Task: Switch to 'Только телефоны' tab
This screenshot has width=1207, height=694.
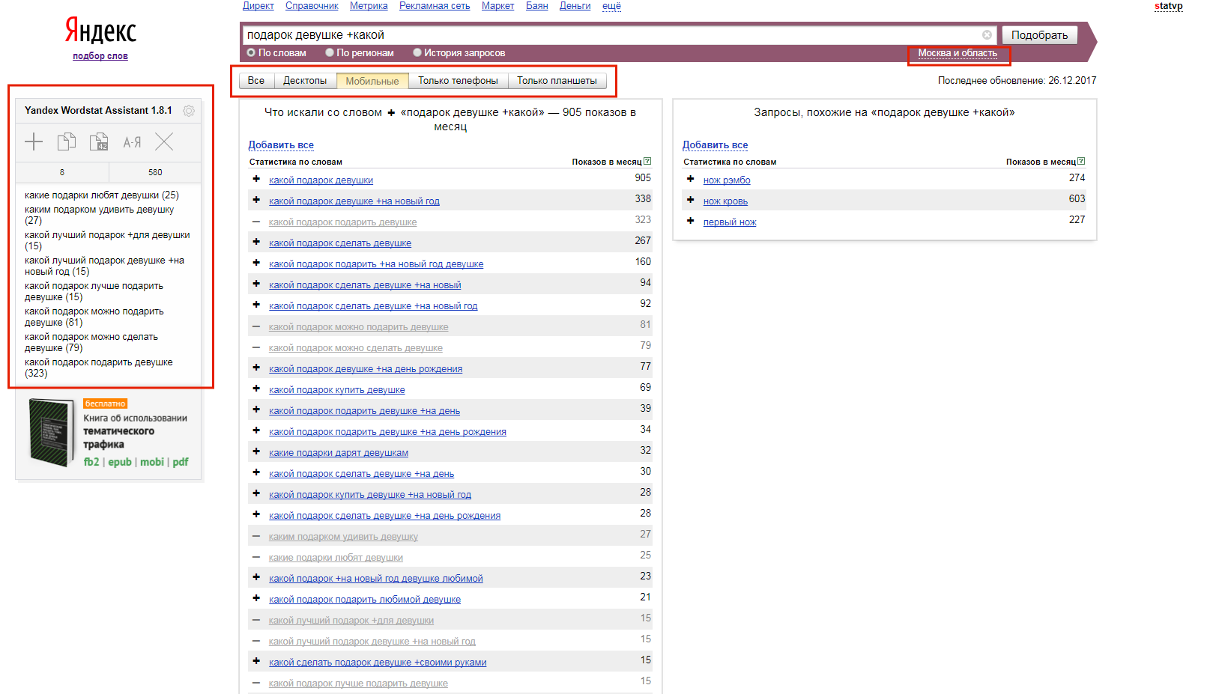Action: pyautogui.click(x=458, y=81)
